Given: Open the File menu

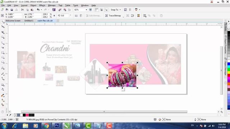Looking at the screenshot, I should (x=3, y=5).
